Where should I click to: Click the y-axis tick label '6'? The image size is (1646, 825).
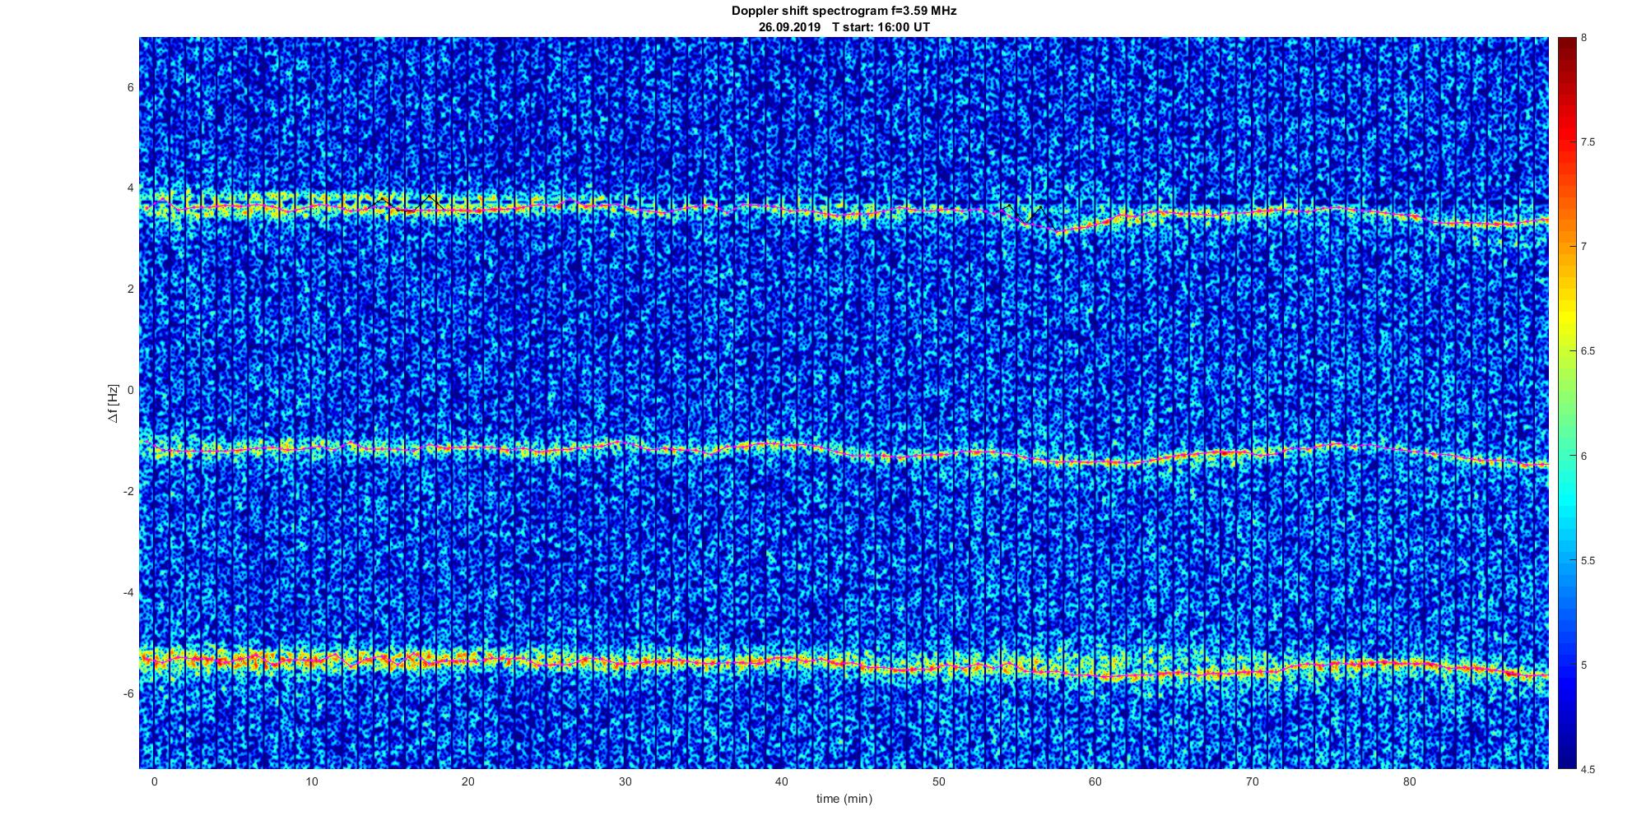(129, 87)
